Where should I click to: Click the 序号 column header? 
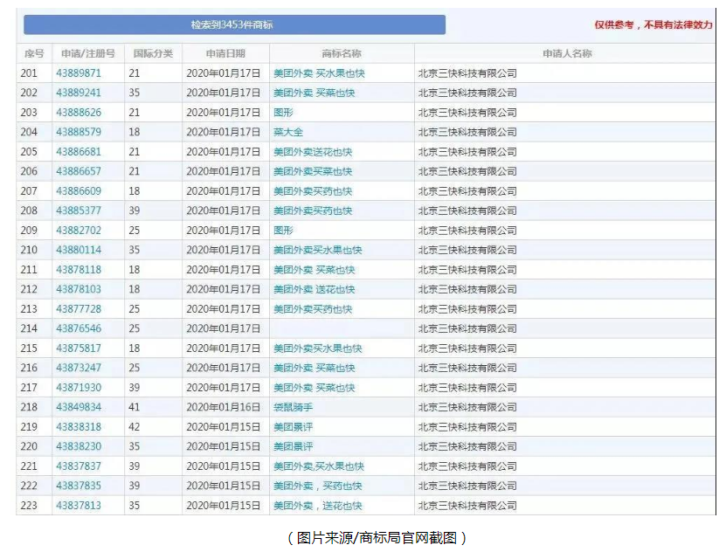(33, 54)
